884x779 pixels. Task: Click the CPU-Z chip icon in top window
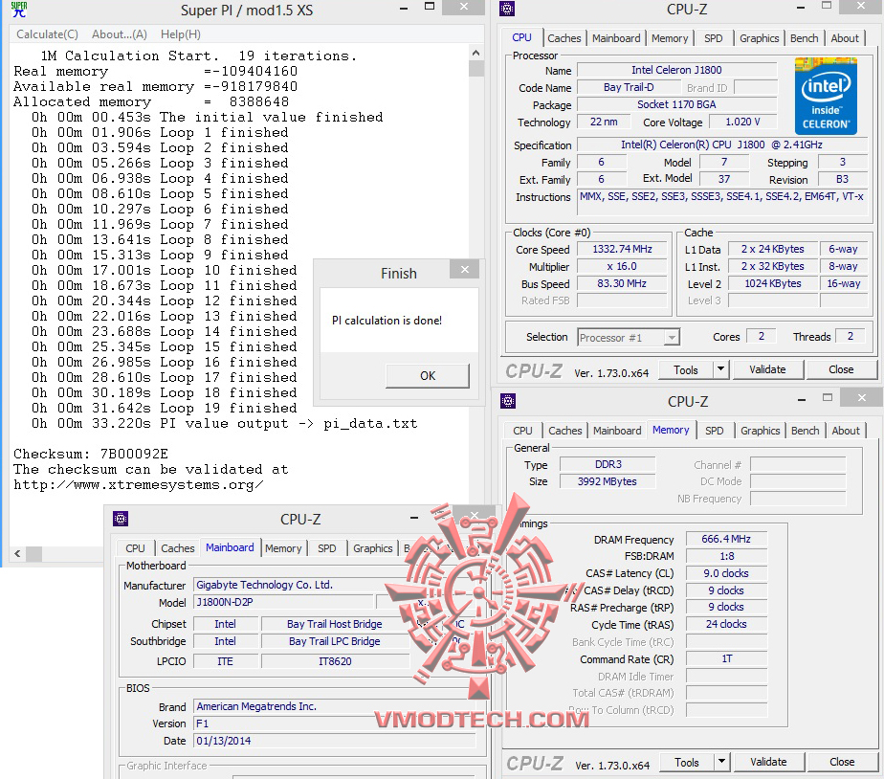507,9
